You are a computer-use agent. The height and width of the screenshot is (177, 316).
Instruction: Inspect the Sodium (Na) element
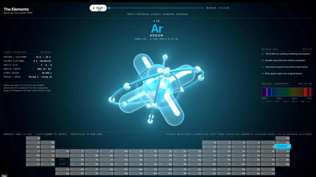click(33, 147)
